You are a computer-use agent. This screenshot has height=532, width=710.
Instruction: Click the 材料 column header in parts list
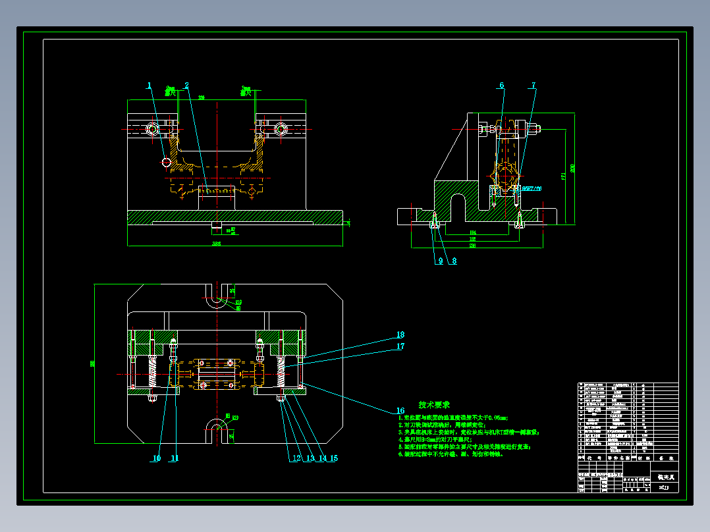point(643,458)
